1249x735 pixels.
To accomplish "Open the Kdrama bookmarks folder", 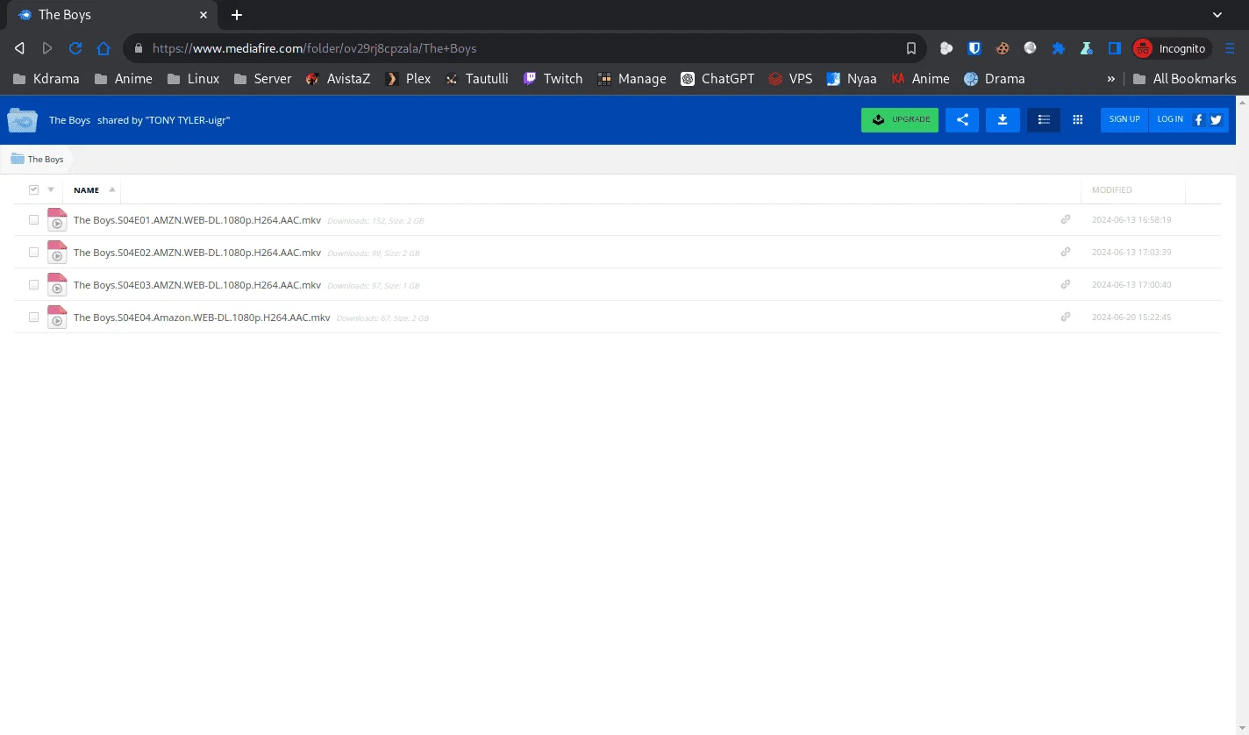I will coord(46,79).
